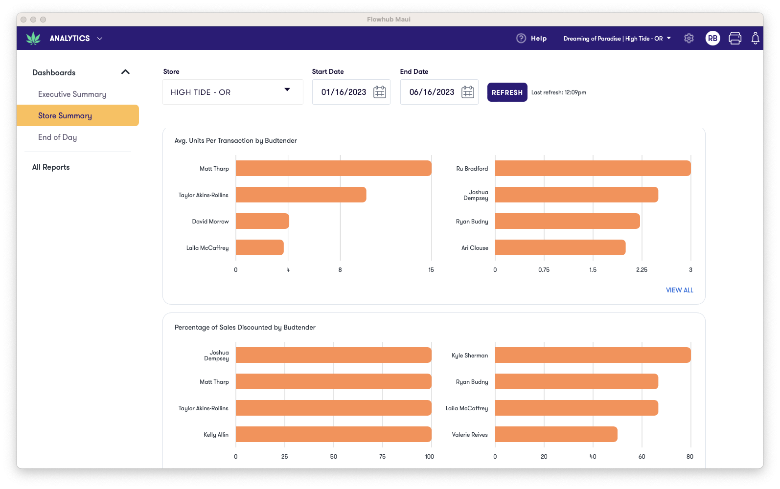Click the Start Date field 01/16/2023
The width and height of the screenshot is (780, 489).
tap(351, 92)
